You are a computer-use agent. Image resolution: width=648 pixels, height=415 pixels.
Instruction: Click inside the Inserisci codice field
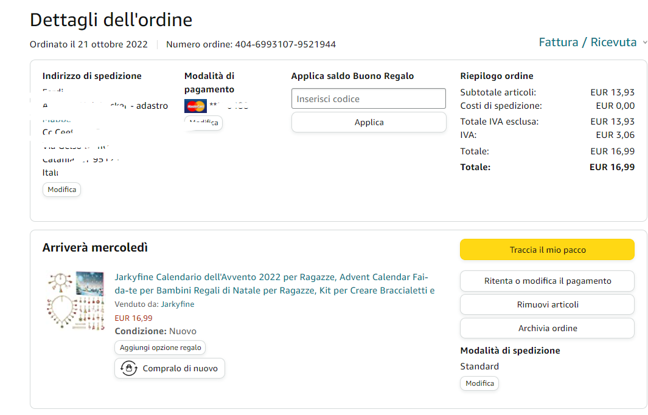click(368, 99)
